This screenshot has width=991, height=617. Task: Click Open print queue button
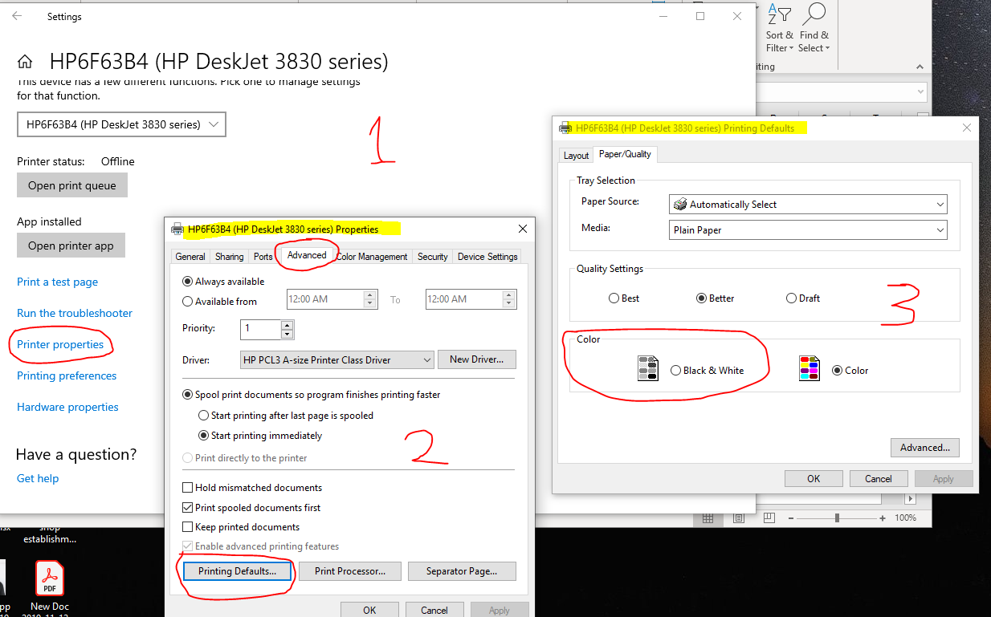[x=72, y=185]
